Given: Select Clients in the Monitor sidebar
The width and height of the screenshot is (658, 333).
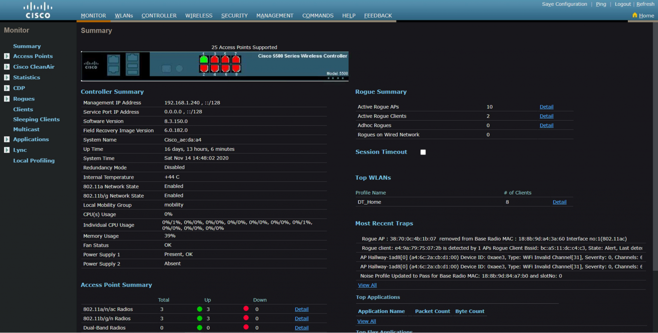Looking at the screenshot, I should (23, 109).
